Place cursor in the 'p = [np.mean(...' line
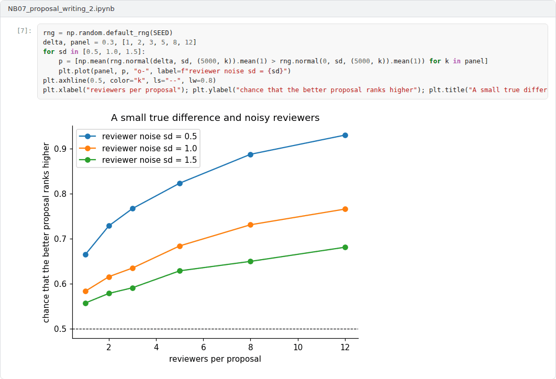 click(x=273, y=61)
